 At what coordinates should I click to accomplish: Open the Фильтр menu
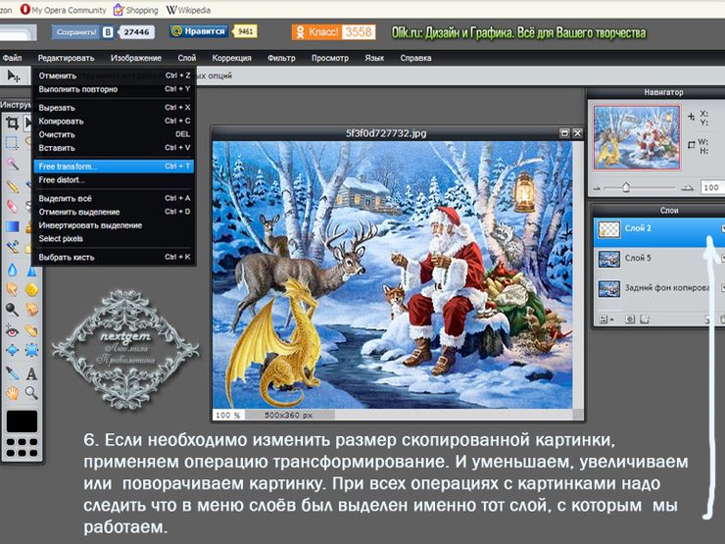(x=281, y=58)
